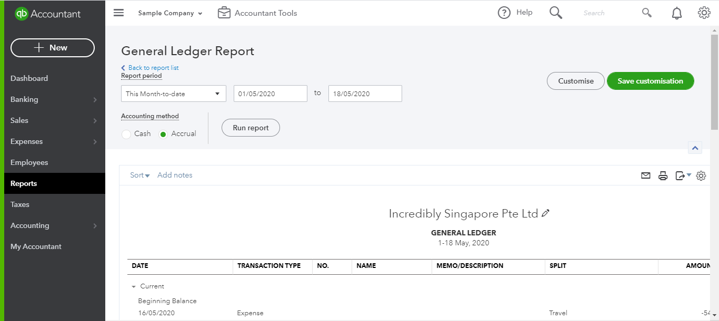The height and width of the screenshot is (321, 719).
Task: Click the Run report button
Action: point(251,128)
